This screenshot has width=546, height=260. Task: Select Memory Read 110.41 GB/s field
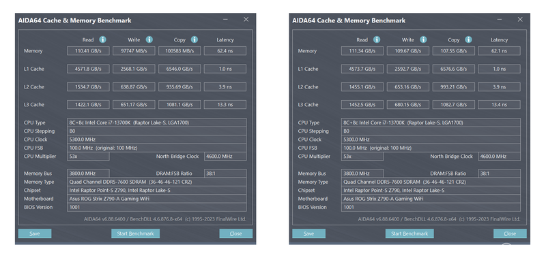(88, 50)
